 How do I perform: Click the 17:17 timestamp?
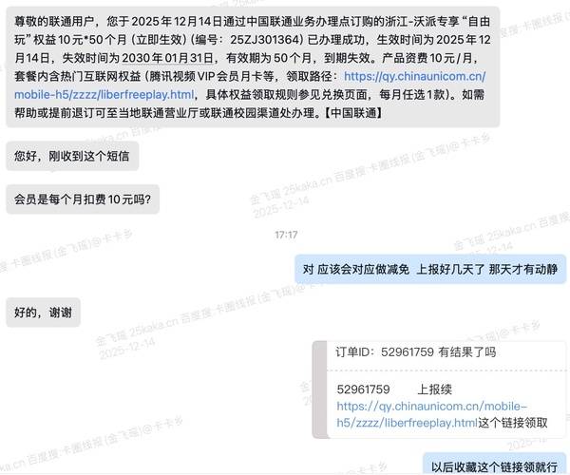[286, 236]
